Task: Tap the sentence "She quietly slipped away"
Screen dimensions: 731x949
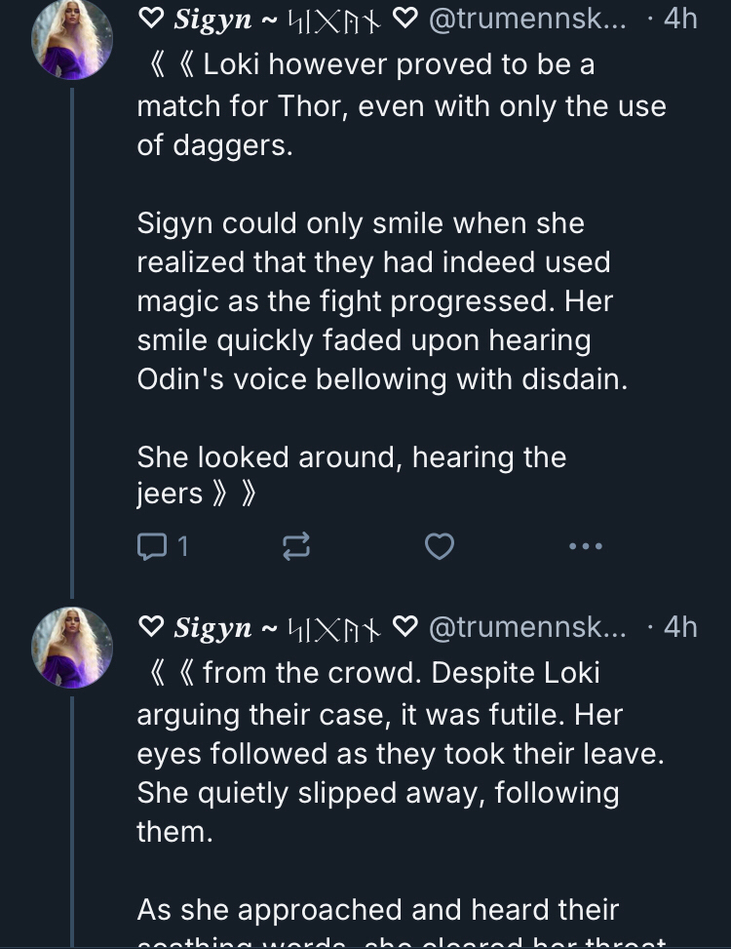Action: (377, 793)
